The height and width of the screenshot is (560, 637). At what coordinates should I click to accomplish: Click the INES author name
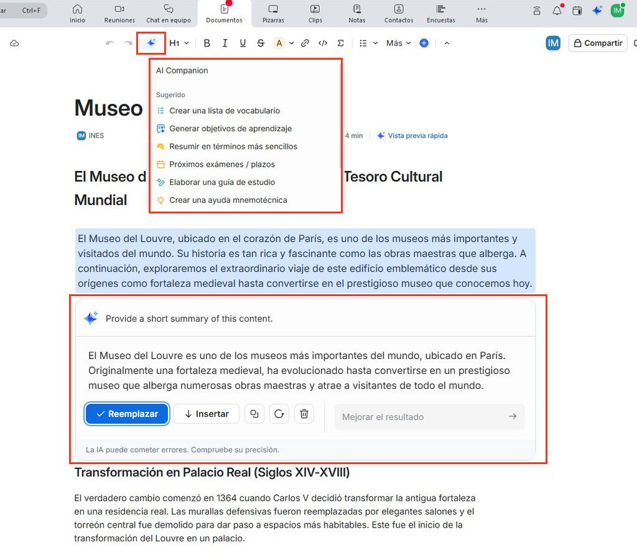(x=96, y=136)
